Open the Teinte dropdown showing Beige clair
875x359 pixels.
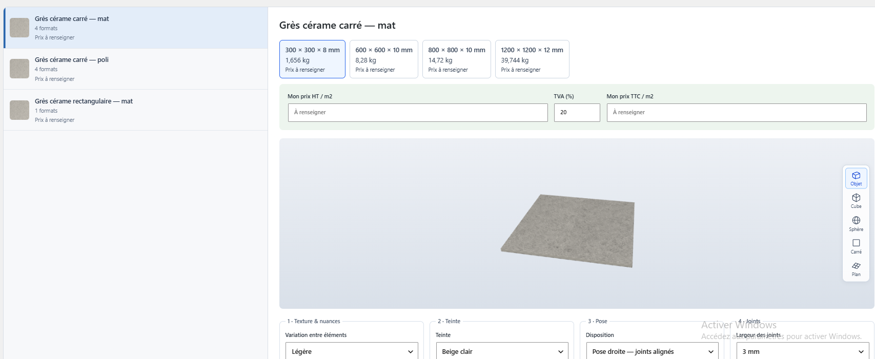(x=502, y=351)
